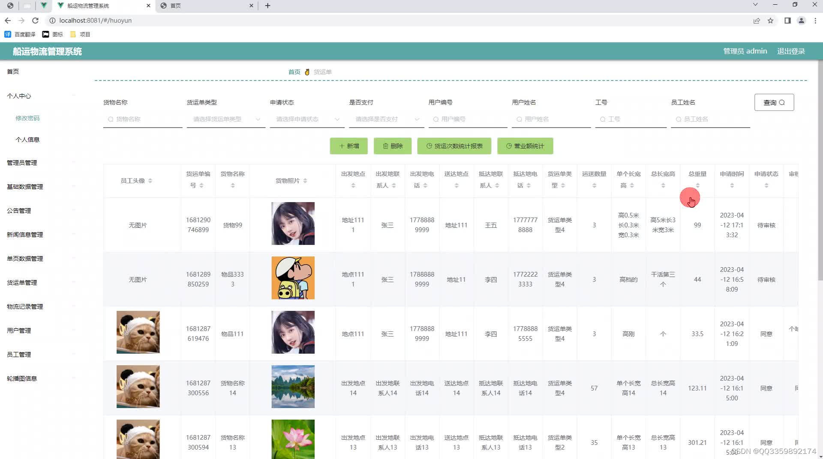Click the 新增 button

[349, 146]
